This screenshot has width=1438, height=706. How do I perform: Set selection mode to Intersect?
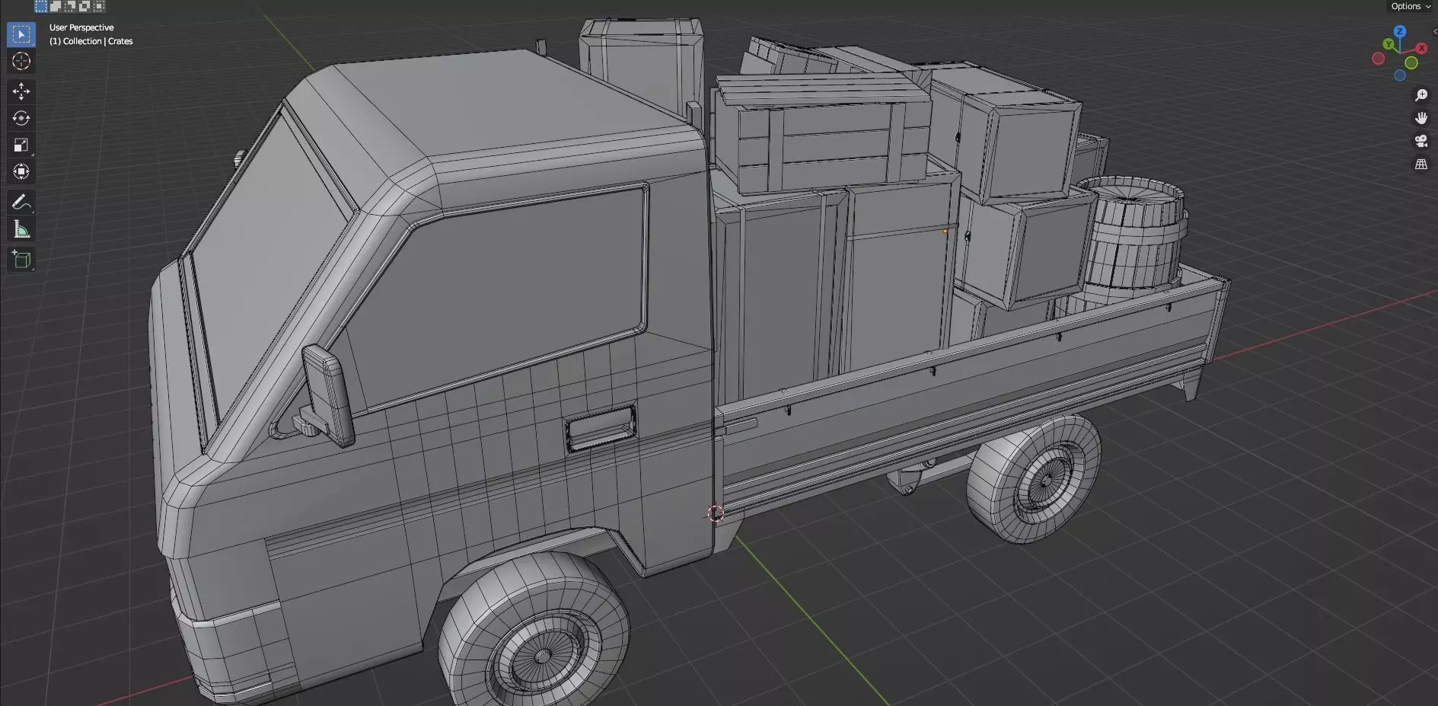coord(99,6)
